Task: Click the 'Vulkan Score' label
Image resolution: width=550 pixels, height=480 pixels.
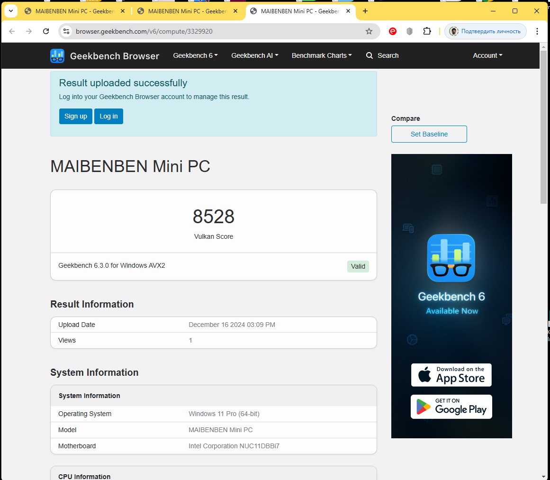Action: coord(213,236)
